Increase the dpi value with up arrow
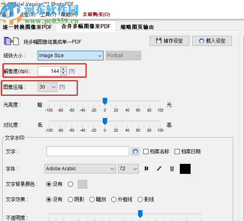Viewport: 244px width, 221px height. (x=63, y=69)
